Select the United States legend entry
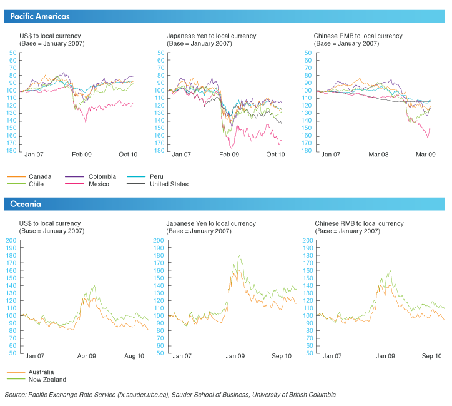This screenshot has height=406, width=452. point(169,185)
